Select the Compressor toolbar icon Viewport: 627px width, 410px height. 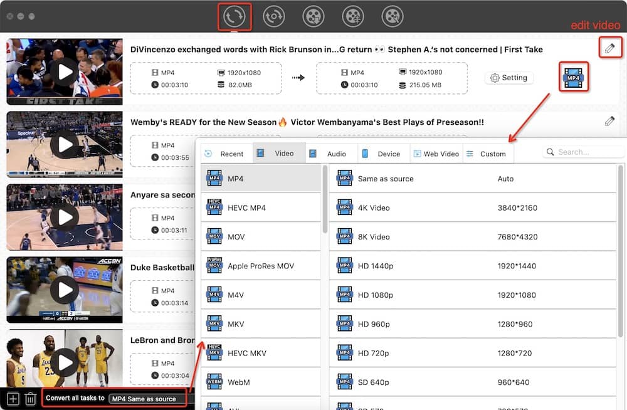pyautogui.click(x=353, y=17)
